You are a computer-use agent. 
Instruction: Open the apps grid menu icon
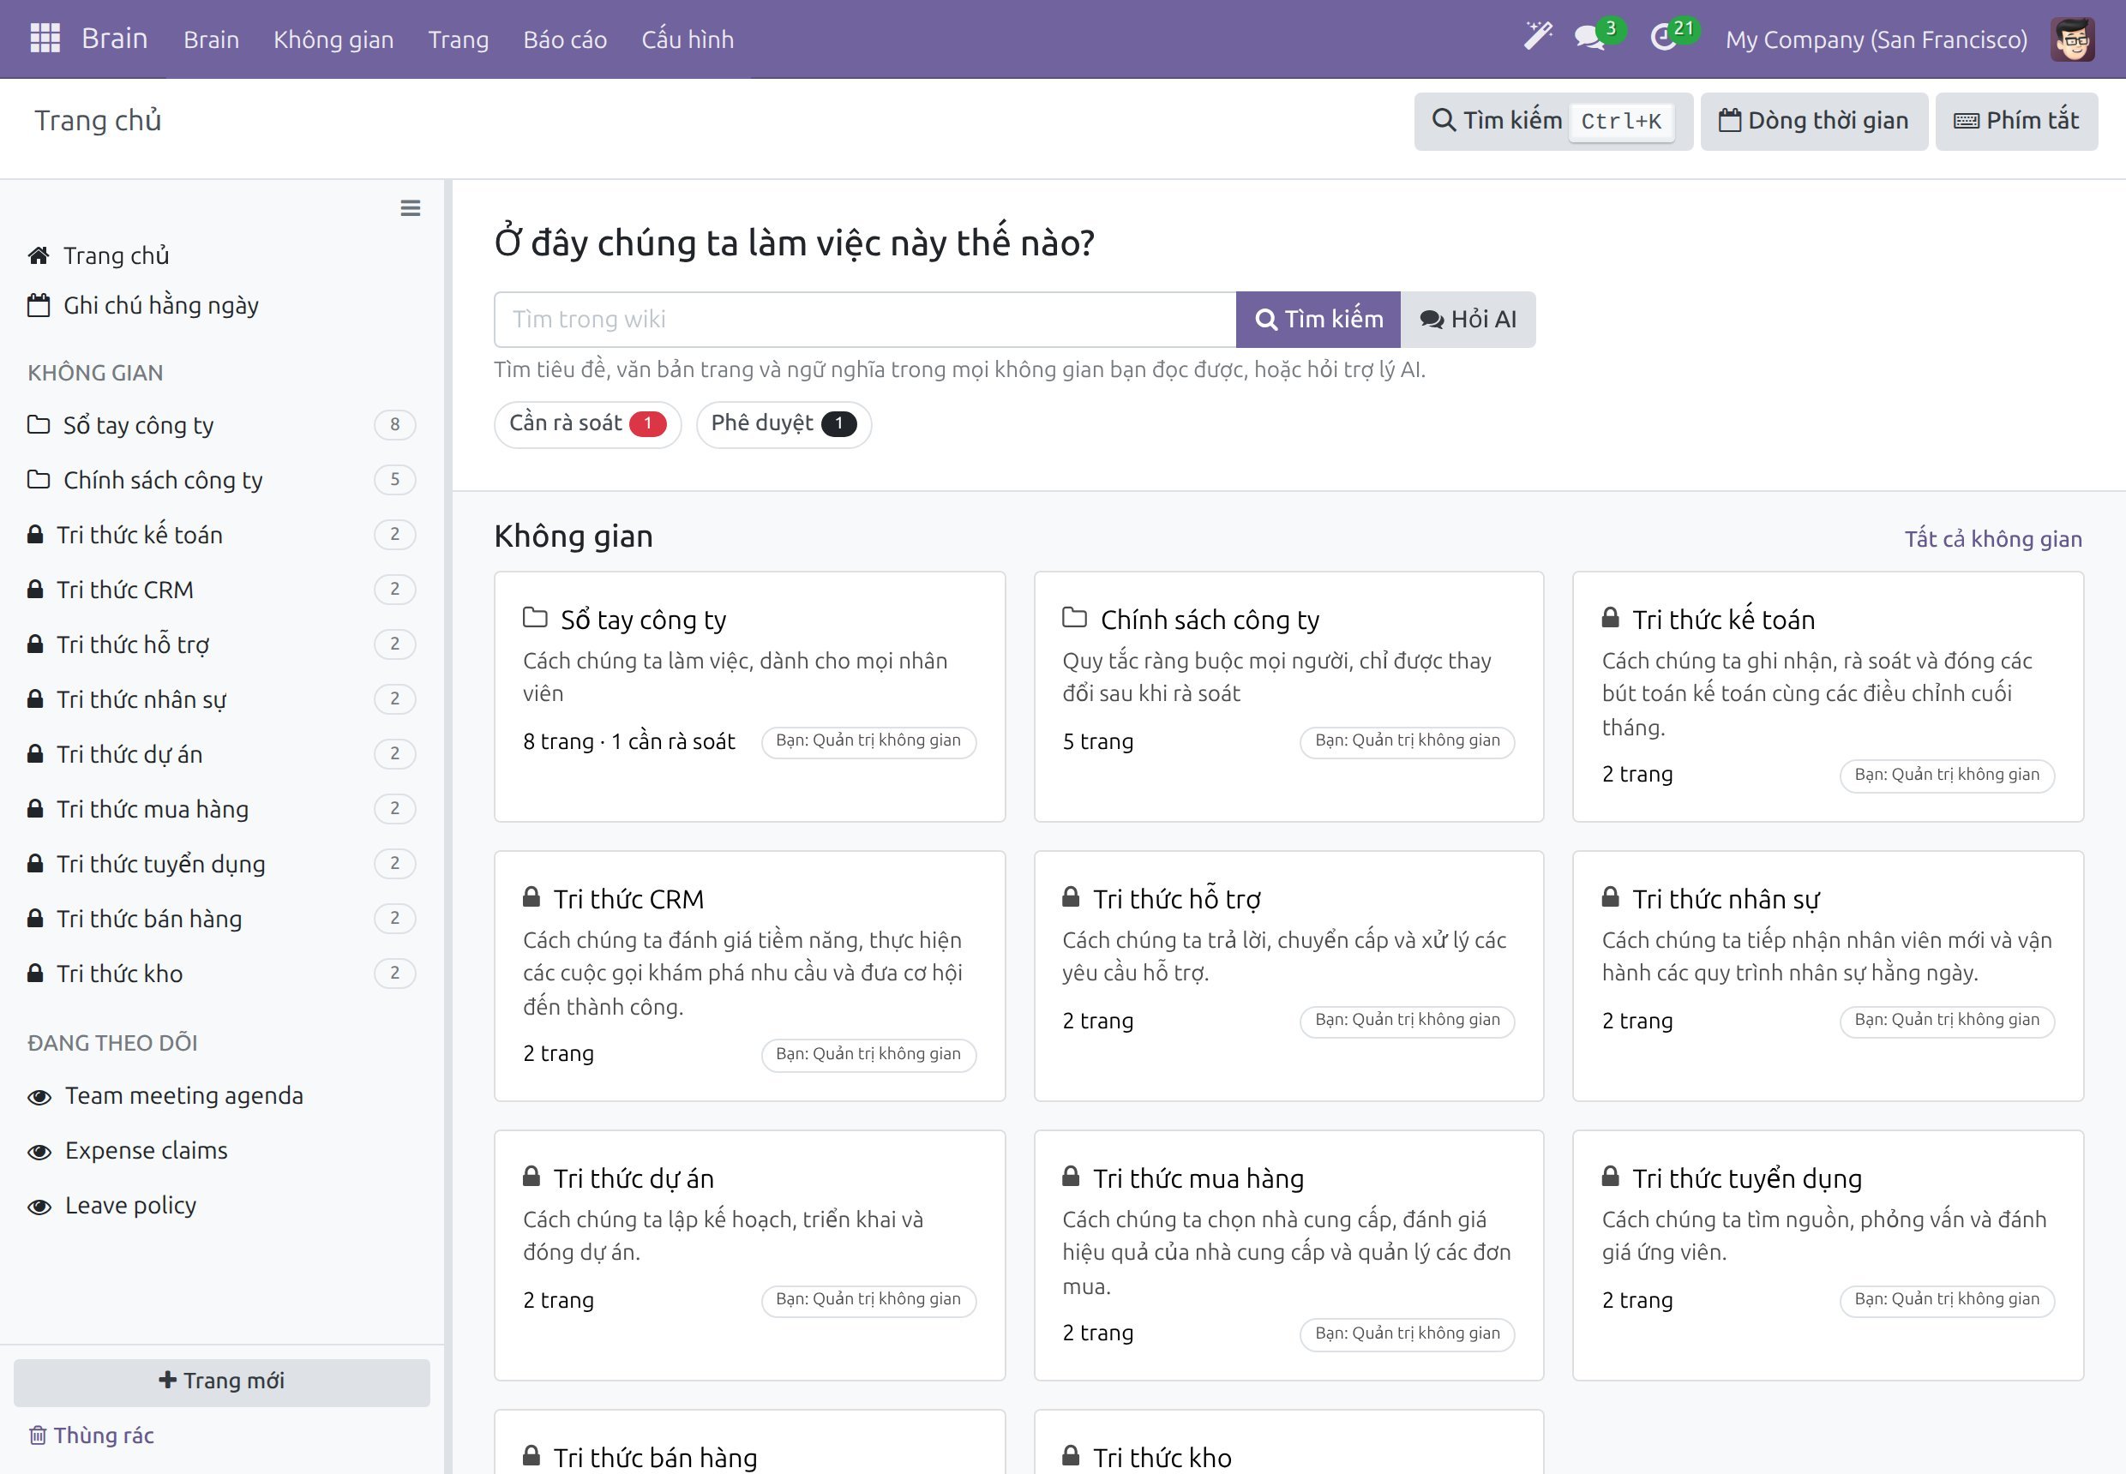(45, 39)
